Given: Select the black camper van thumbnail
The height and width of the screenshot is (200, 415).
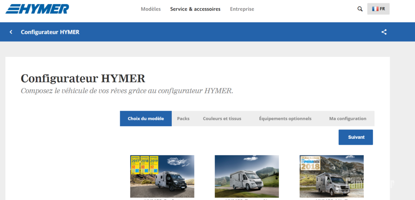Looking at the screenshot, I should coord(162,176).
